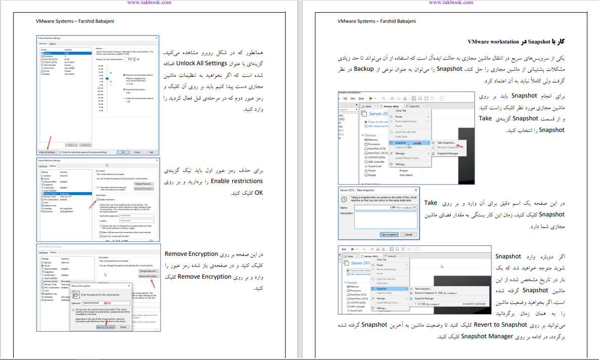The width and height of the screenshot is (599, 360).
Task: Tick 'Expire the virtual machine after' checkbox in the figure
Action: (101, 236)
